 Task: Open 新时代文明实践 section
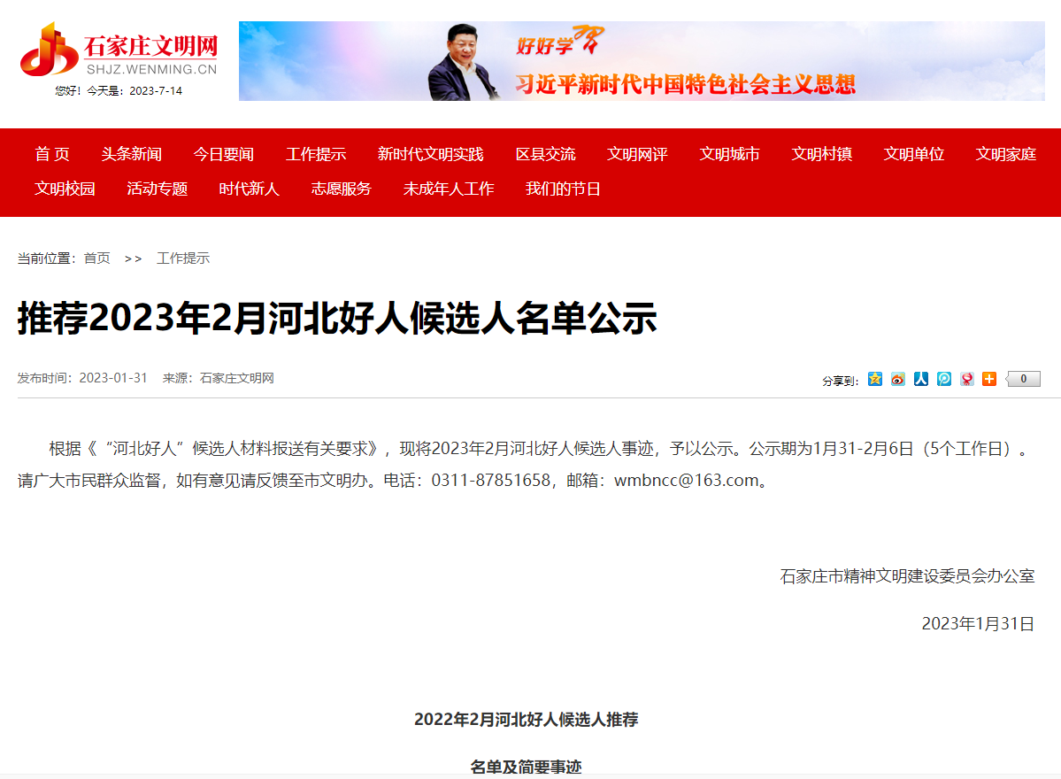point(430,154)
